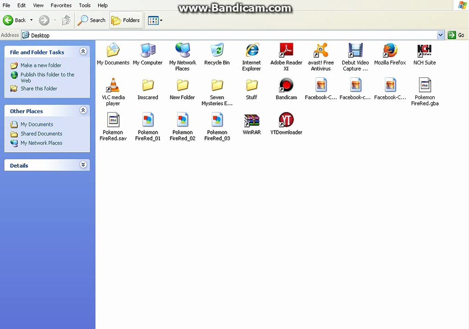Click the Go button next to Address

456,35
